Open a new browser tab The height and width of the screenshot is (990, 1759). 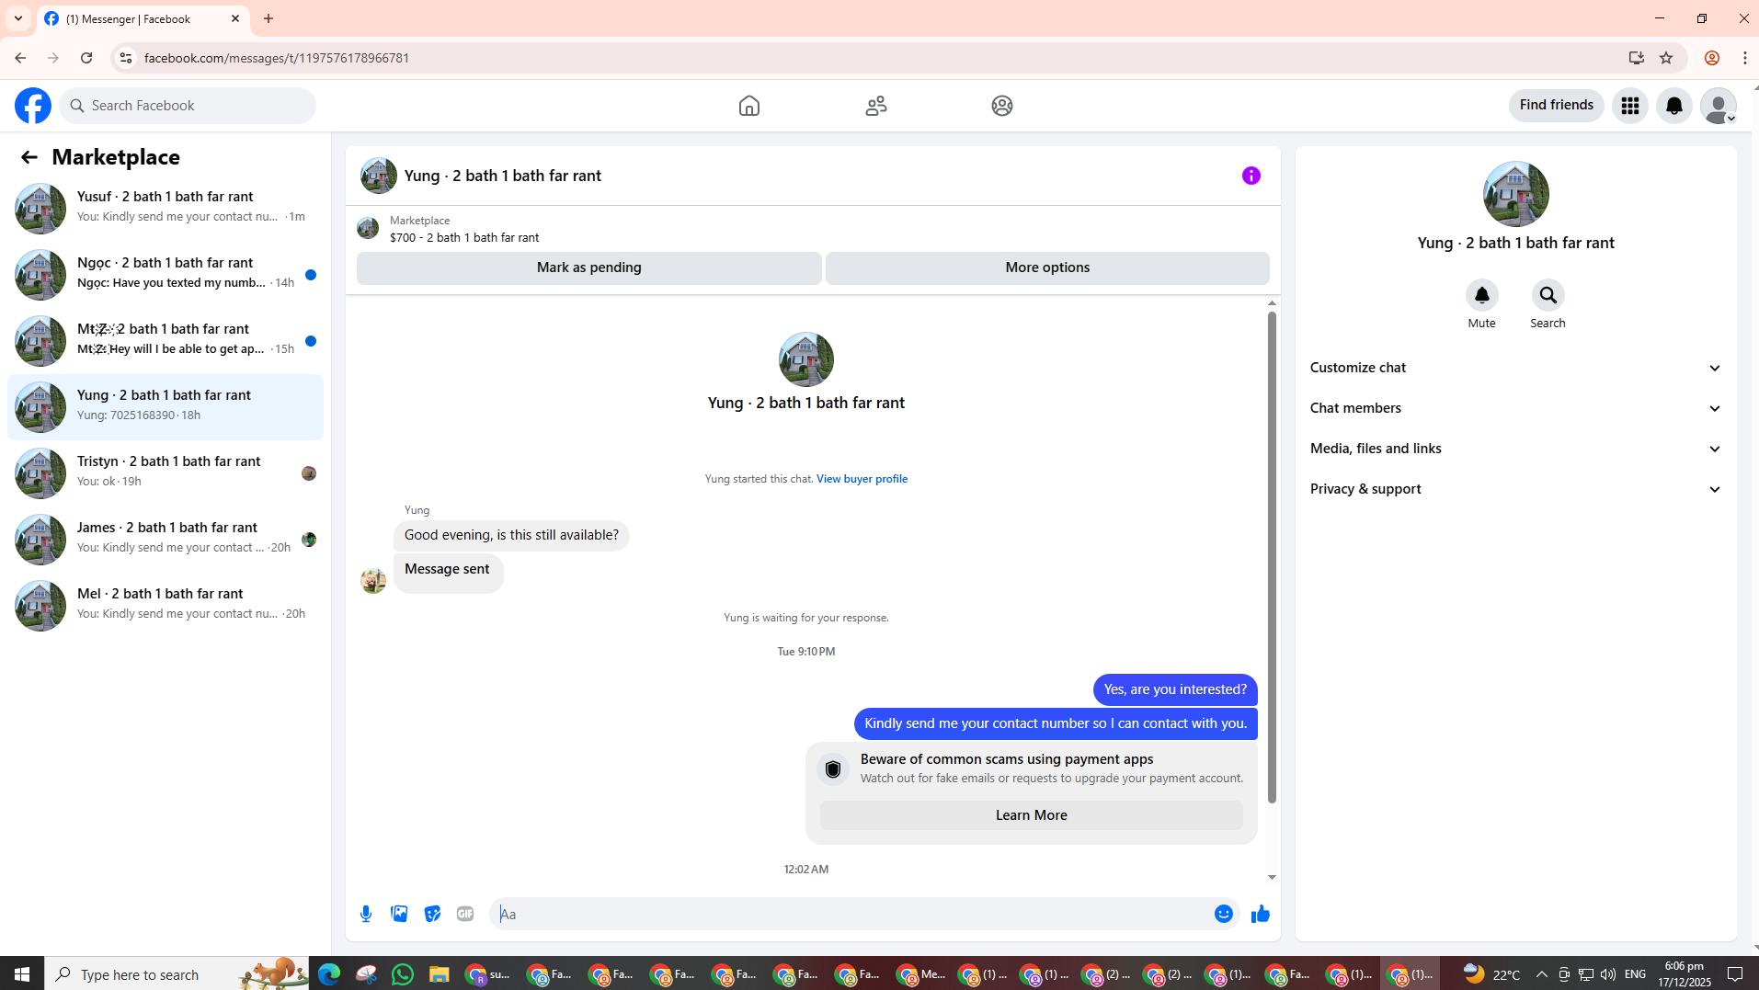coord(268,18)
